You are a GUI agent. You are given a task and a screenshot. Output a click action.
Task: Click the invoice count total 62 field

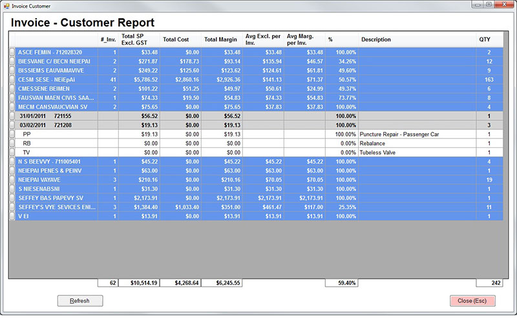[108, 283]
